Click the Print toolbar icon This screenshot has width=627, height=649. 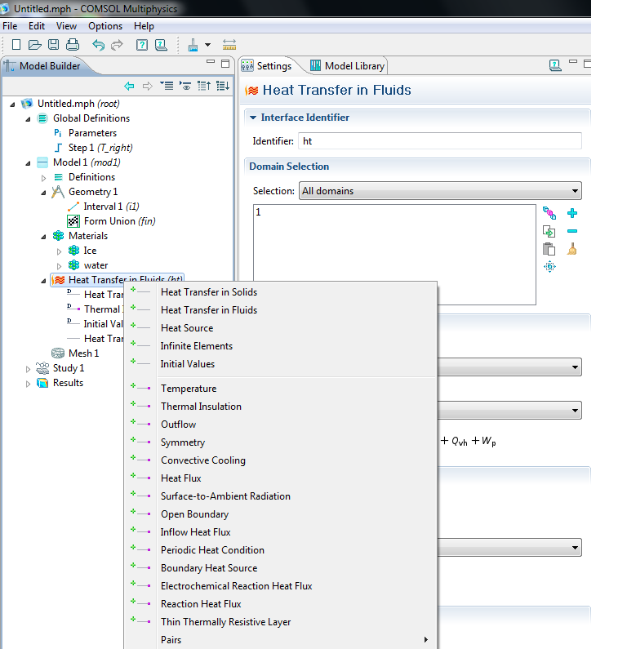tap(73, 45)
